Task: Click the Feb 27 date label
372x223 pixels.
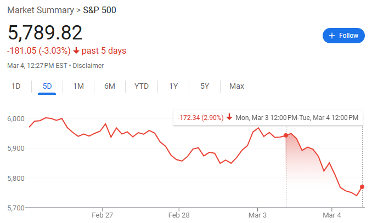Action: [x=102, y=214]
